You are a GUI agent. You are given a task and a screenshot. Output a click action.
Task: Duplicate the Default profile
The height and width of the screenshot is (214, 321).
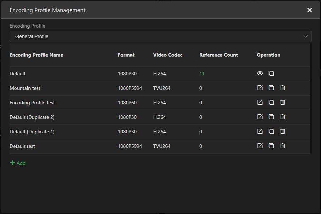click(x=271, y=73)
